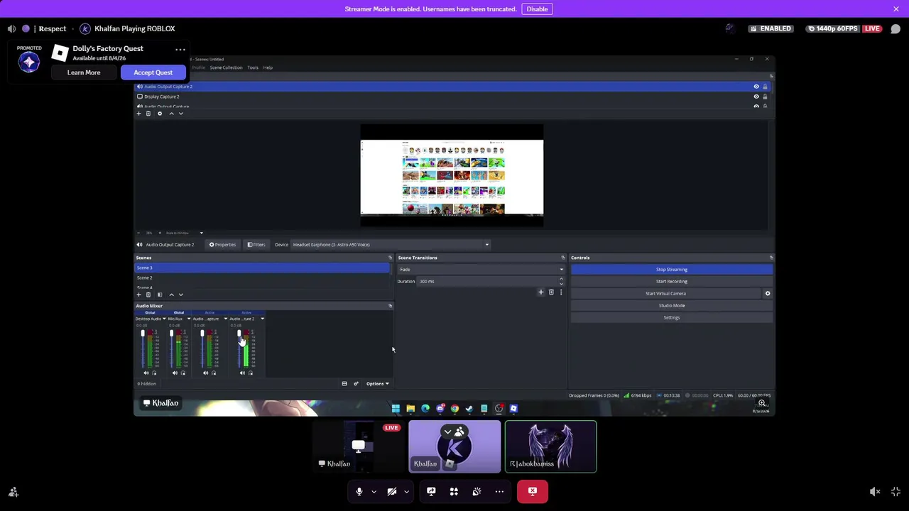The height and width of the screenshot is (511, 909).
Task: Toggle Studio Mode in OBS Controls
Action: coord(671,305)
